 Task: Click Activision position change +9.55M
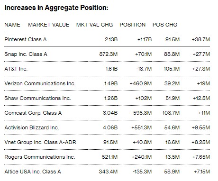[201, 127]
